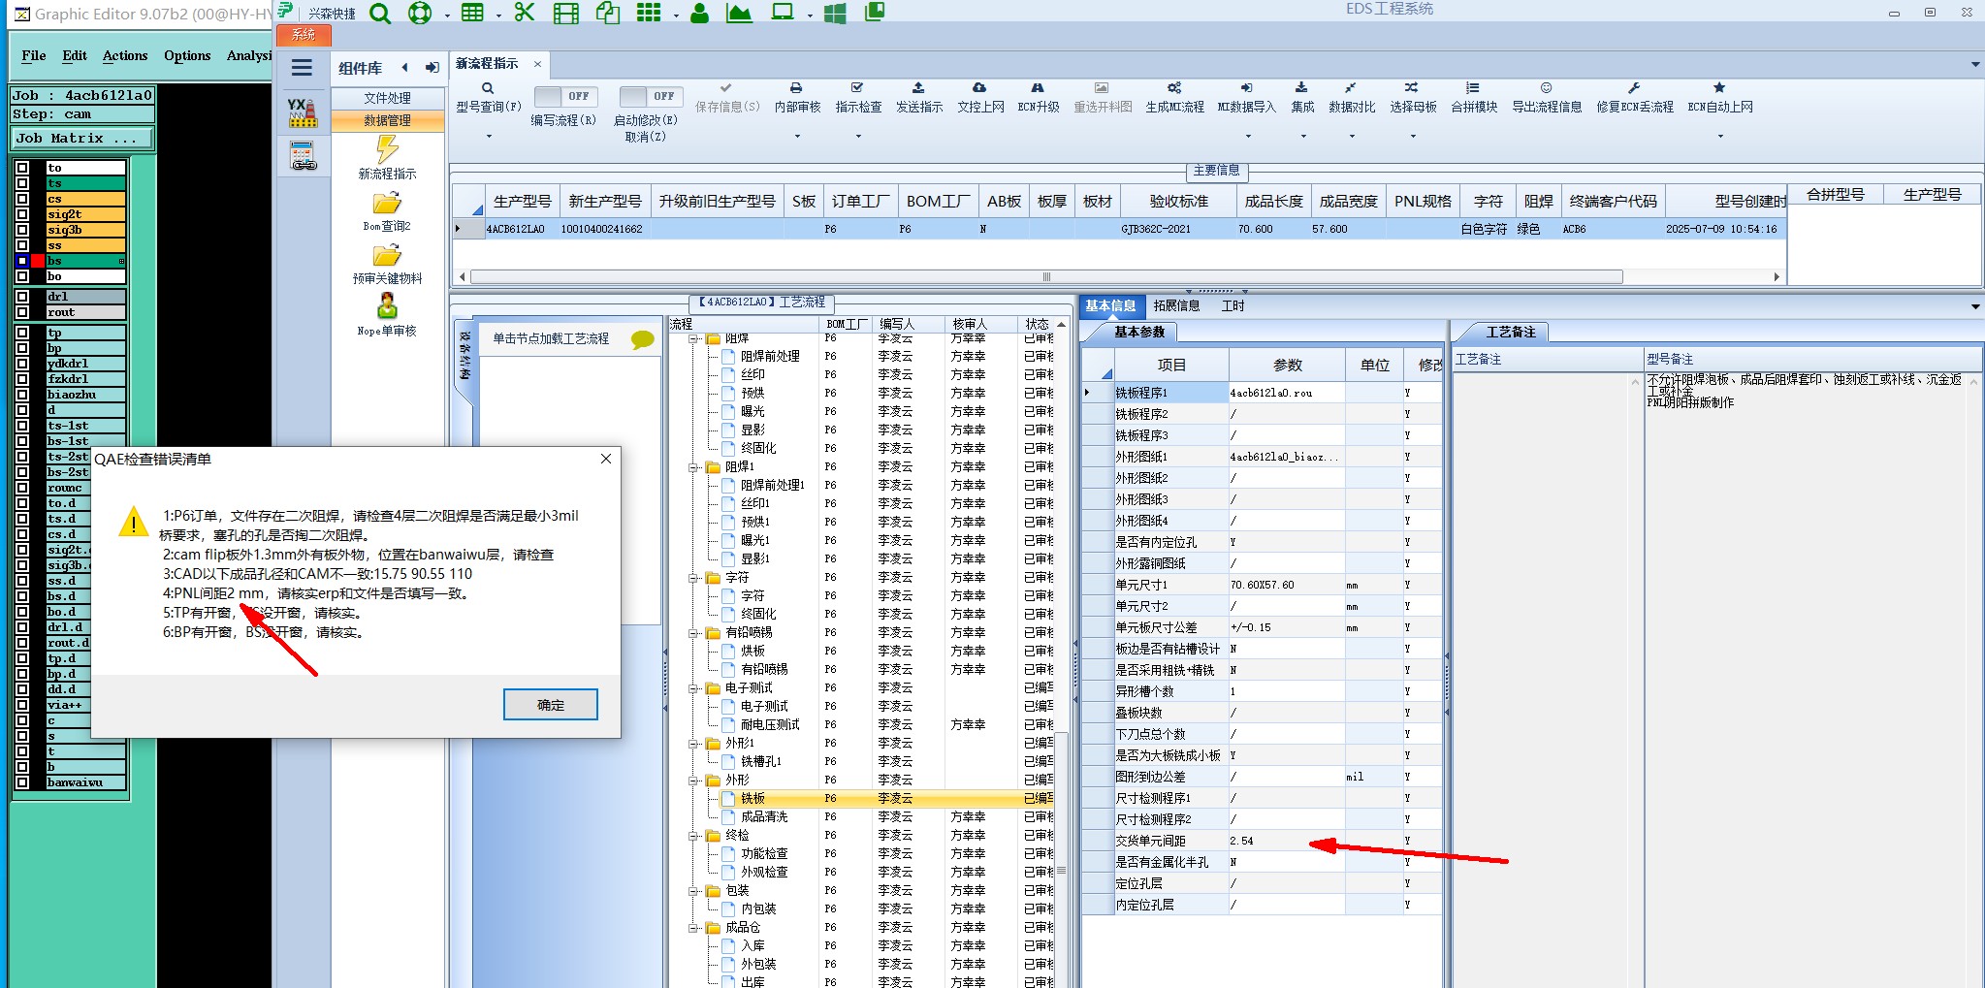Open the area chart icon in quick toolbar
Viewport: 1985px width, 988px height.
[739, 13]
